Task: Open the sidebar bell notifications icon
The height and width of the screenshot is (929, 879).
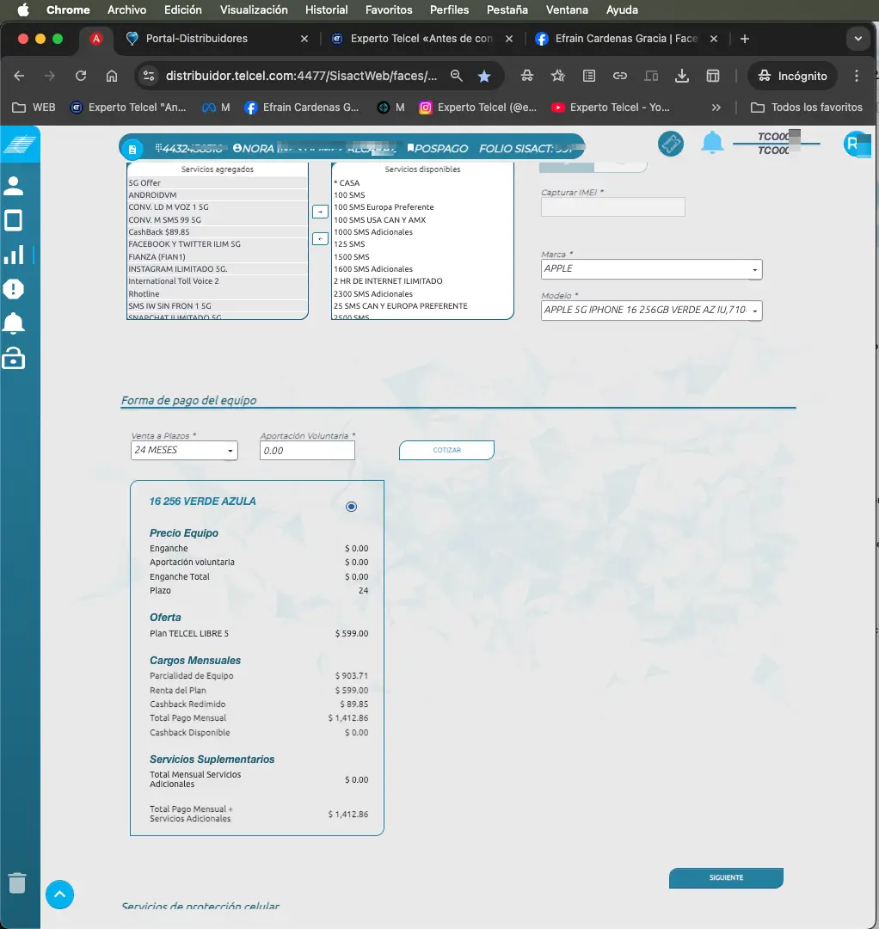Action: pyautogui.click(x=14, y=323)
